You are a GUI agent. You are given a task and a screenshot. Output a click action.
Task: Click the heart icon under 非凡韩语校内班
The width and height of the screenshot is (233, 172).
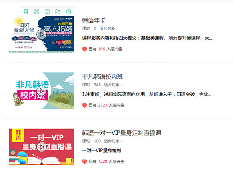click(x=84, y=105)
